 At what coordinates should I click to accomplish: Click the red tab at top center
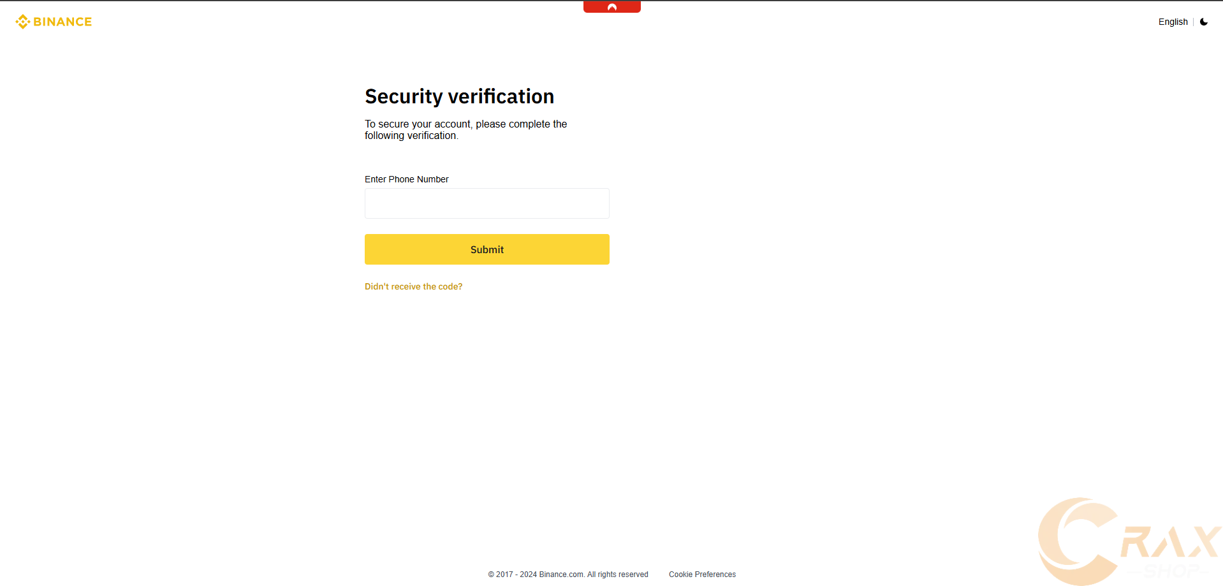tap(611, 7)
